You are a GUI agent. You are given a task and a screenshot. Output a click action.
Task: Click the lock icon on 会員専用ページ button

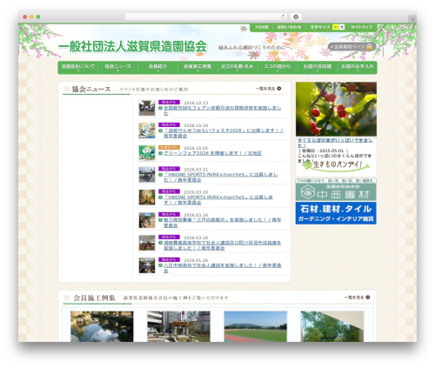click(x=369, y=46)
